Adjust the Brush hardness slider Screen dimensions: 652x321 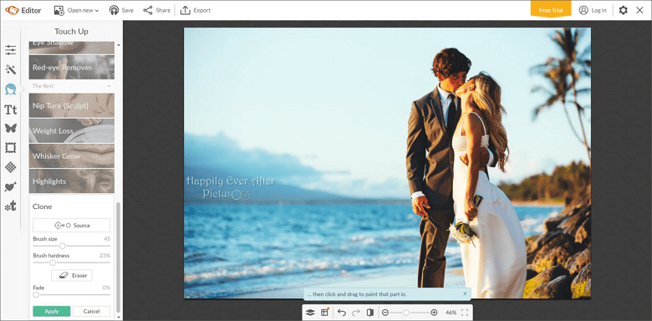(72, 262)
